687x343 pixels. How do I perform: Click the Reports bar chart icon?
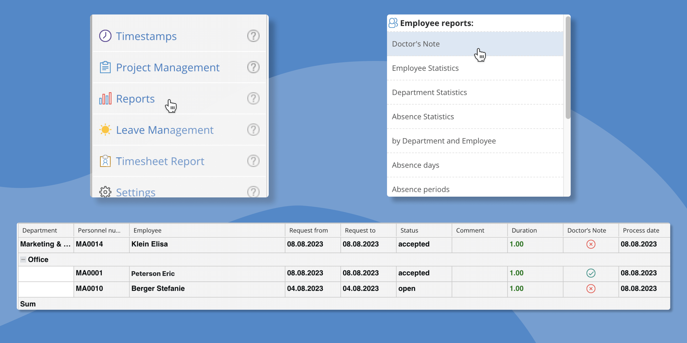click(x=105, y=99)
